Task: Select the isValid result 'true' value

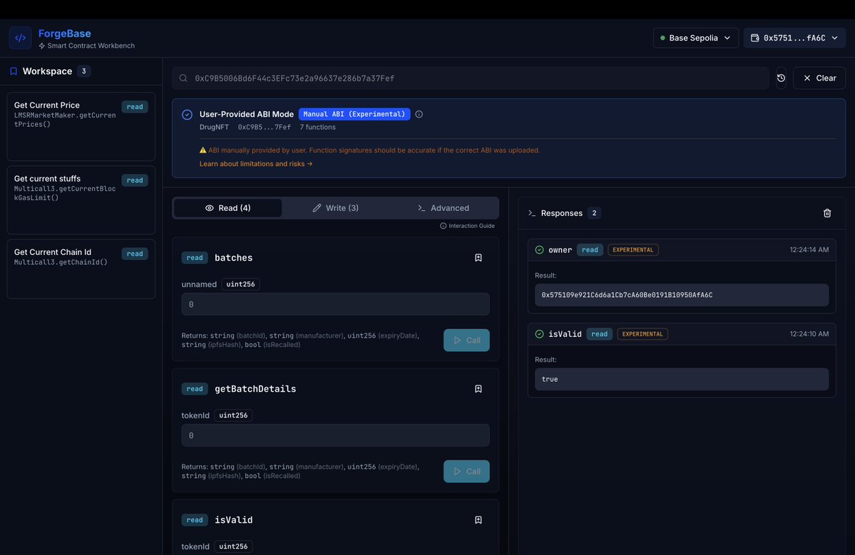Action: (x=550, y=380)
